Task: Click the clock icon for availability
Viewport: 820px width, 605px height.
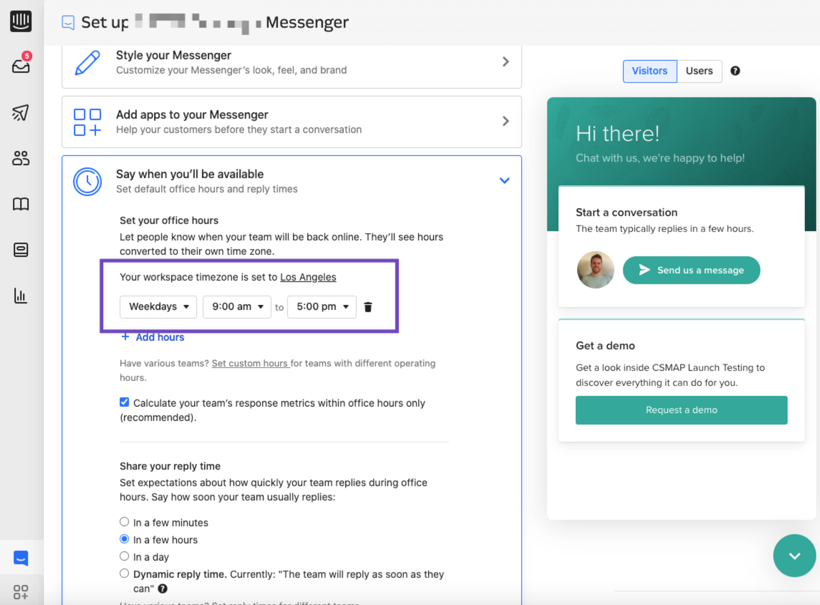Action: click(87, 181)
